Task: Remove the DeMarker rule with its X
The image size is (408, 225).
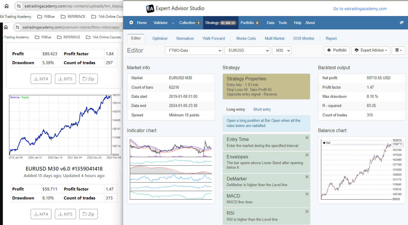Action: point(307,177)
